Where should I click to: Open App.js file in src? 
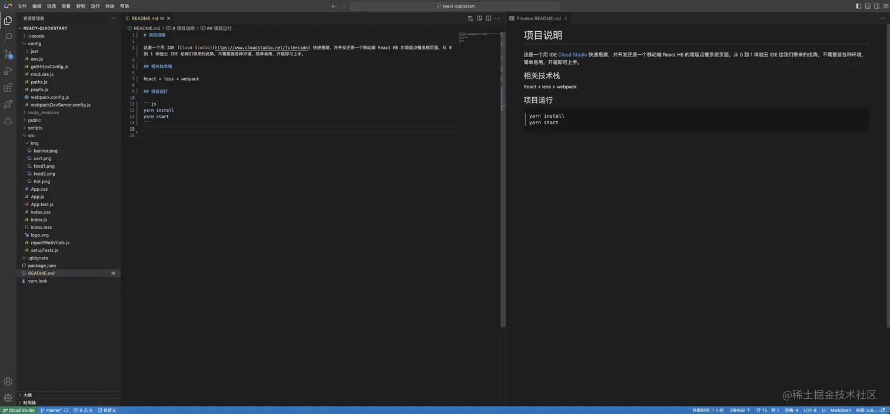[x=38, y=197]
